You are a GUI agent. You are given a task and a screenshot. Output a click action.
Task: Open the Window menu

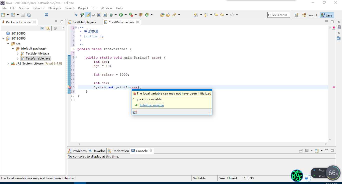[x=106, y=8]
